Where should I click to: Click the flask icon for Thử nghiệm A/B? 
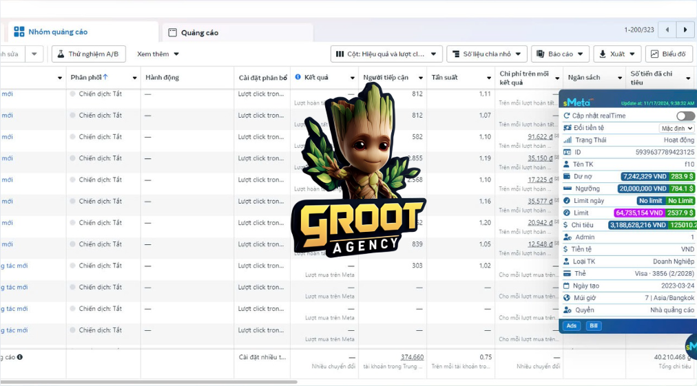coord(61,54)
